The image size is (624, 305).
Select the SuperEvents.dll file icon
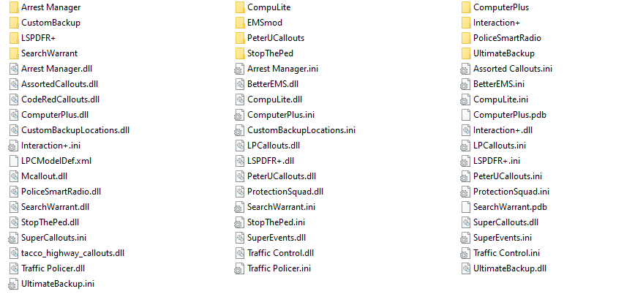pos(240,238)
